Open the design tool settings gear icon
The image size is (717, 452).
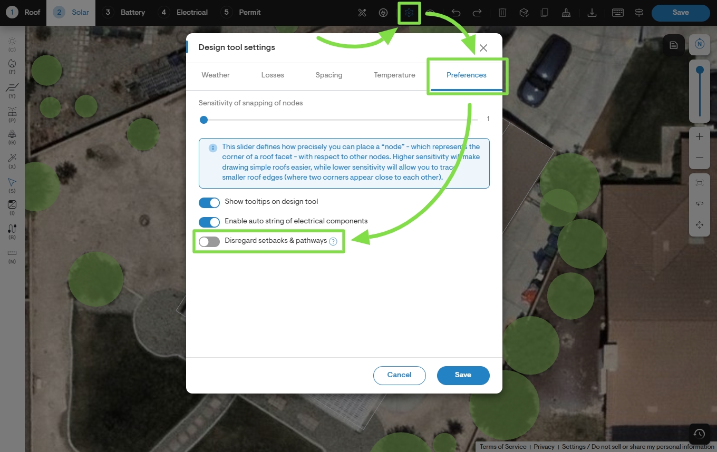(x=409, y=13)
